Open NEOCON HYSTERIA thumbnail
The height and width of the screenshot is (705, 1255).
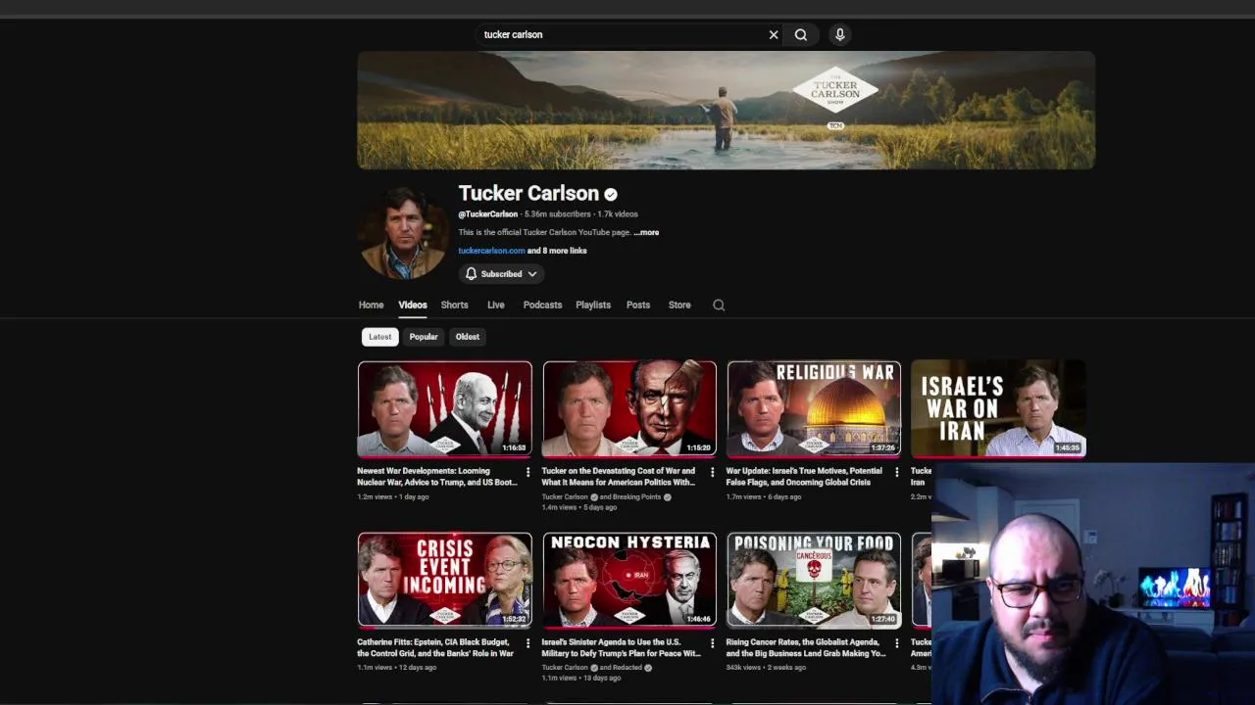coord(629,580)
